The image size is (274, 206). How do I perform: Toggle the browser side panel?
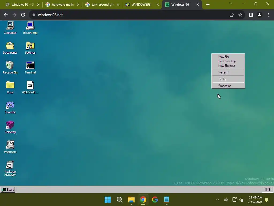251,15
